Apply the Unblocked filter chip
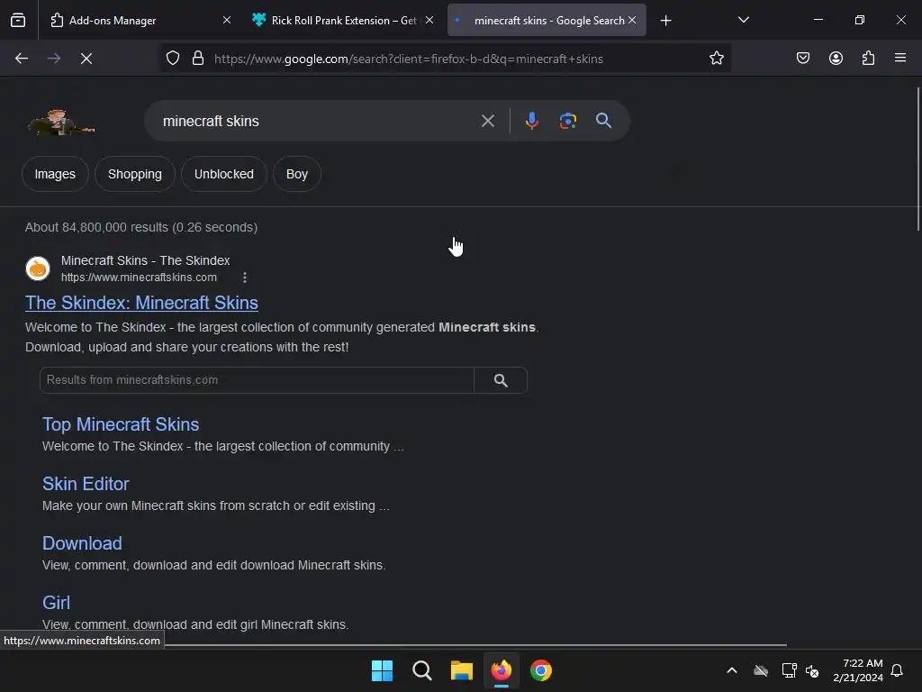The height and width of the screenshot is (692, 922). [224, 174]
